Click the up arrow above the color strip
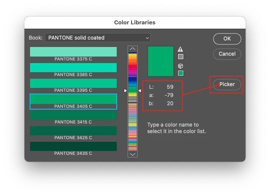Screen dimensions: 270x194 pos(132,49)
